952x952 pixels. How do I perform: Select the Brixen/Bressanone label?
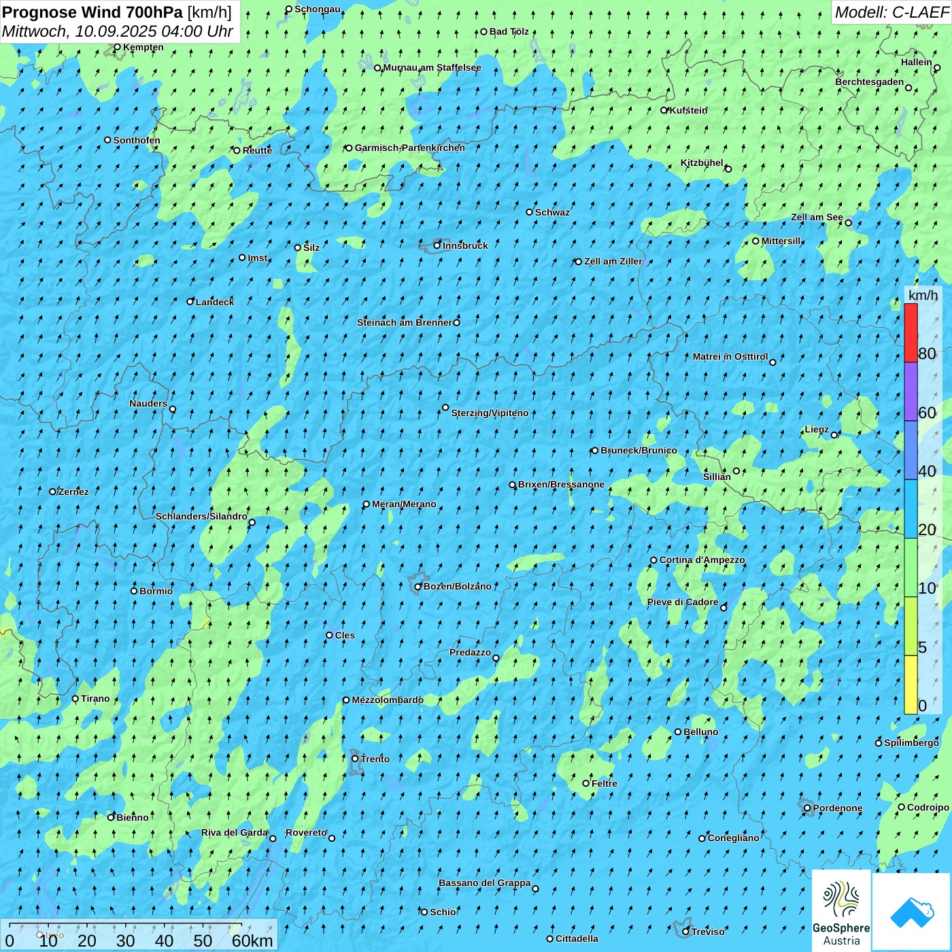point(561,484)
